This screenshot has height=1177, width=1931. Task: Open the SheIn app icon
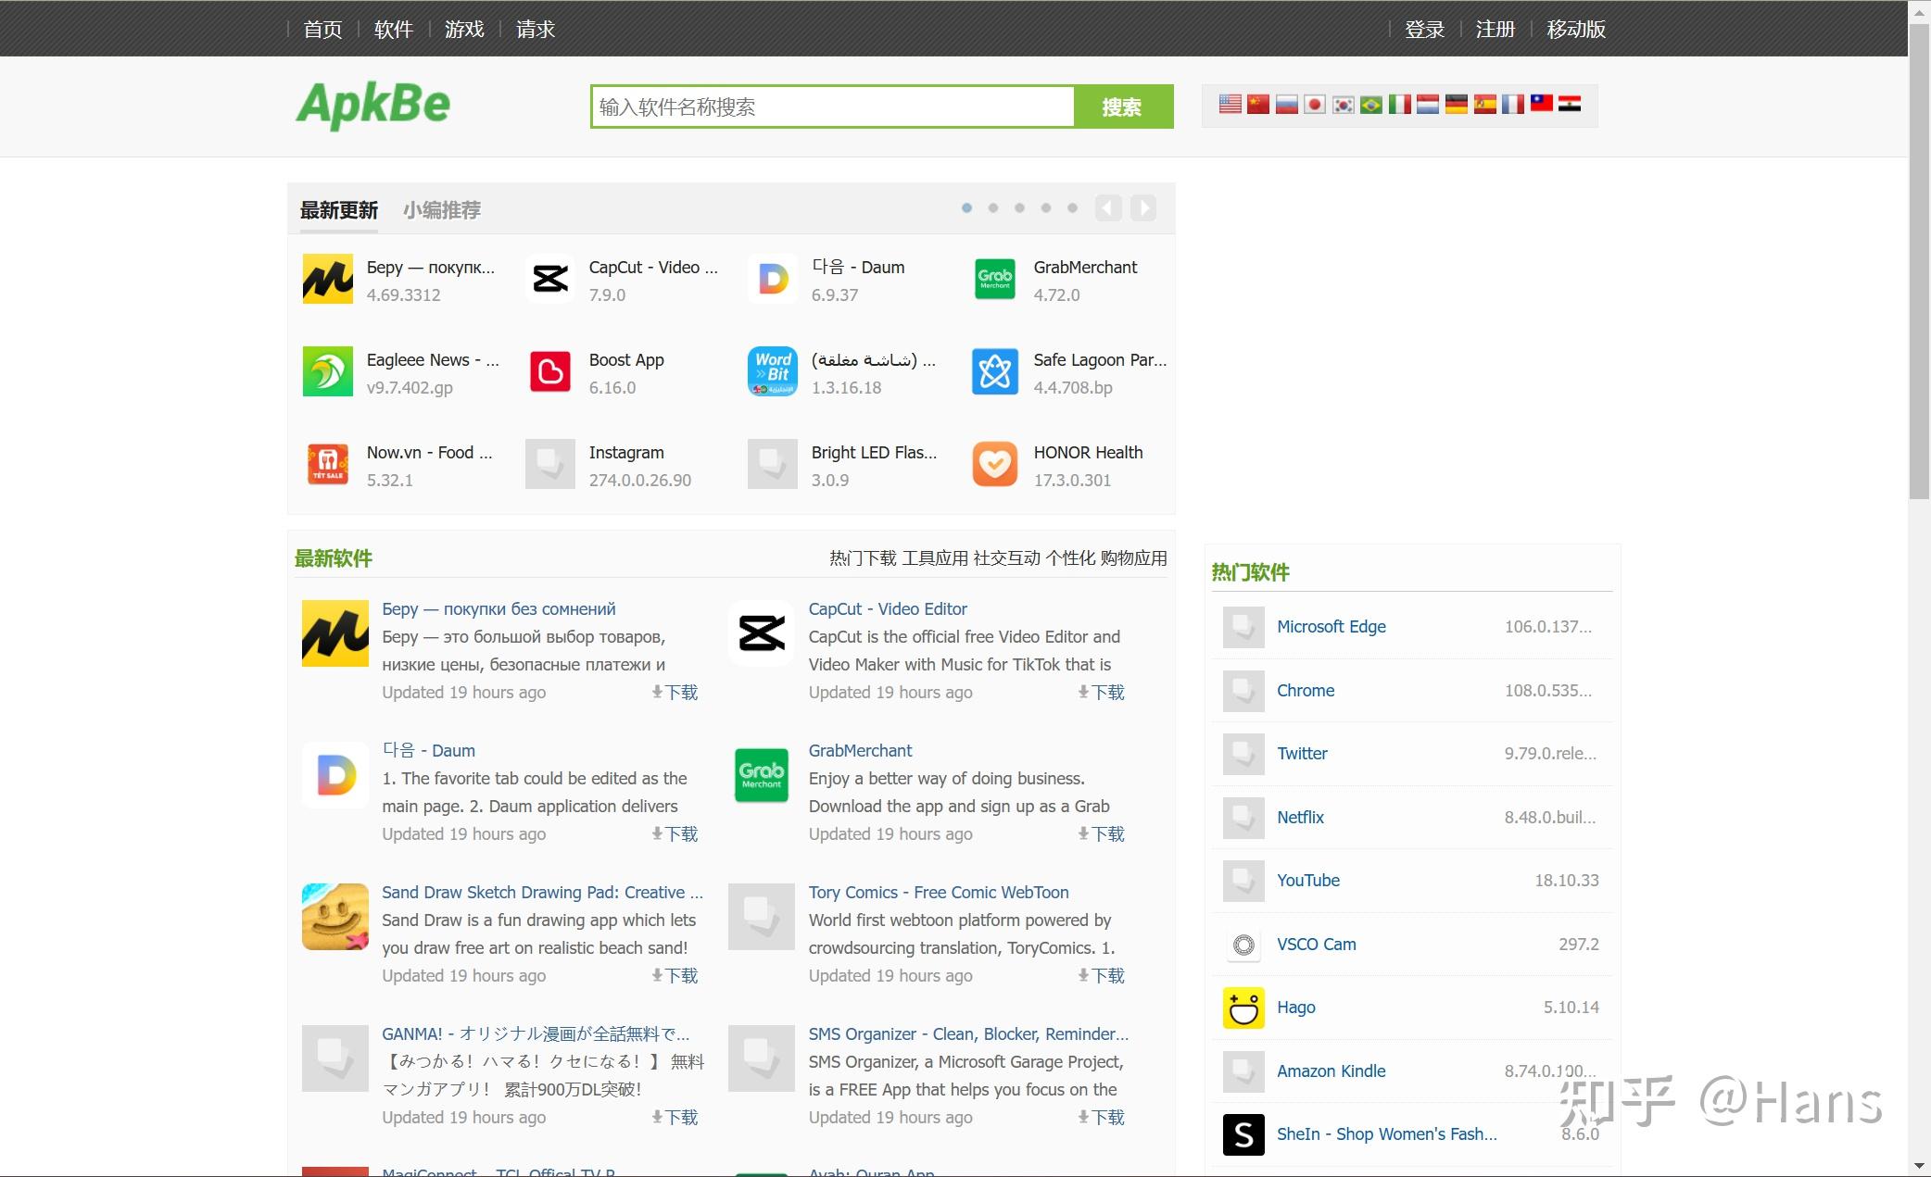tap(1243, 1134)
